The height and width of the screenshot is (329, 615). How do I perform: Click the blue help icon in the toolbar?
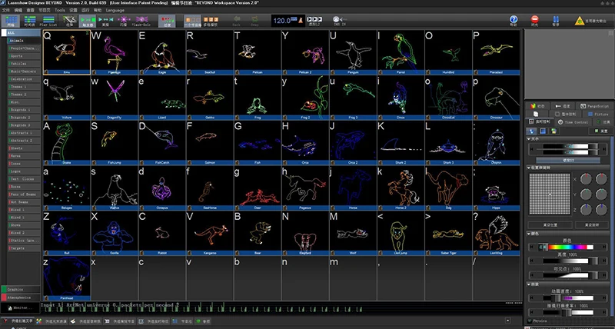[512, 20]
